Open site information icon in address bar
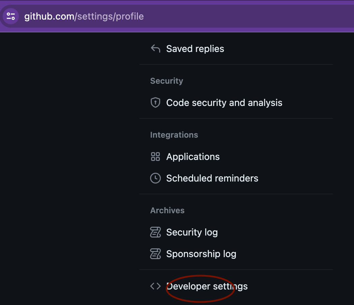354x305 pixels. (x=11, y=16)
